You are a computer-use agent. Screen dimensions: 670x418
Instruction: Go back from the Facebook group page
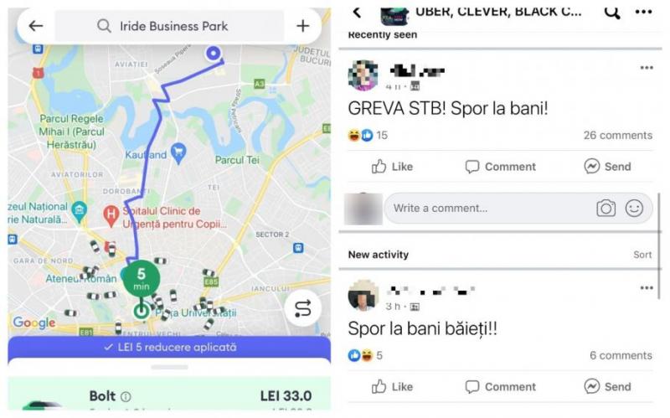coord(358,12)
